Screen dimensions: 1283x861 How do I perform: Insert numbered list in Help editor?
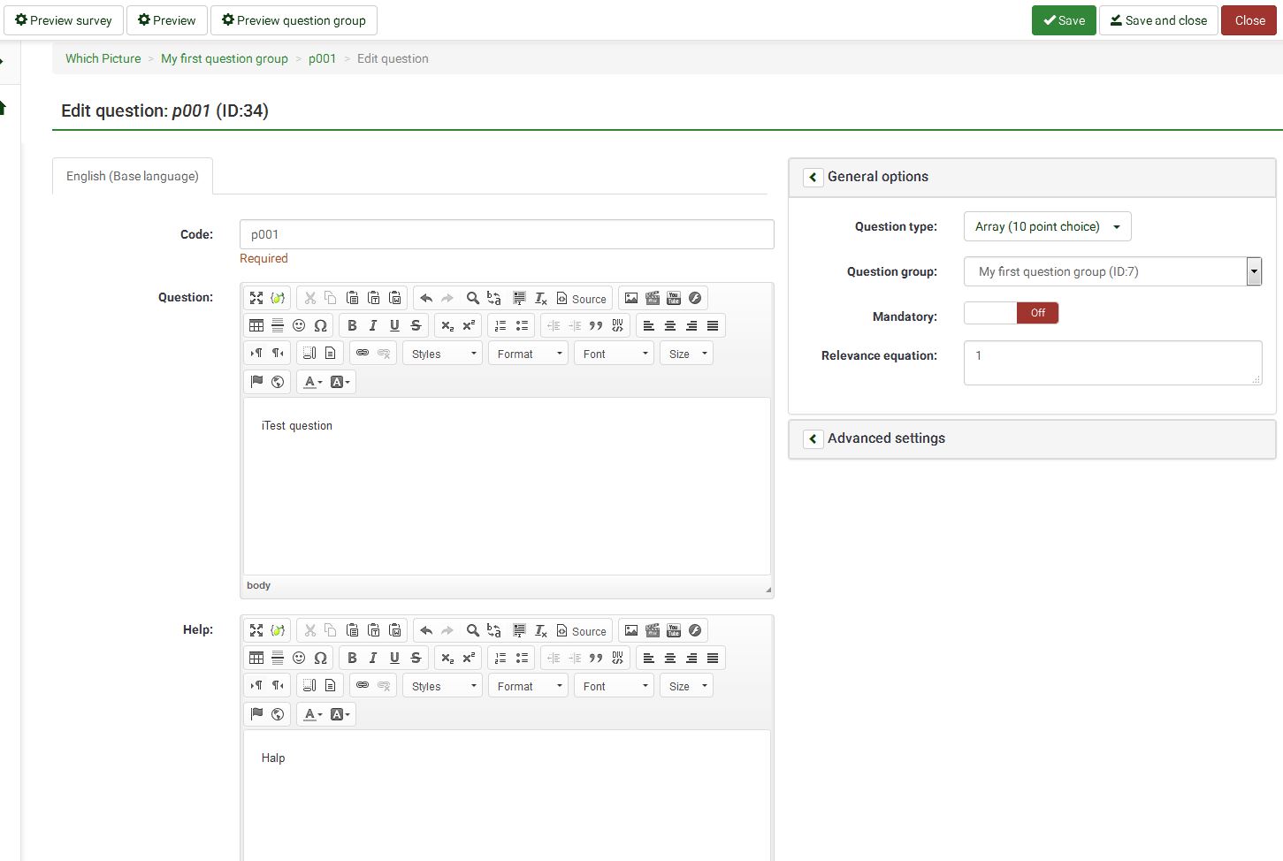tap(500, 658)
